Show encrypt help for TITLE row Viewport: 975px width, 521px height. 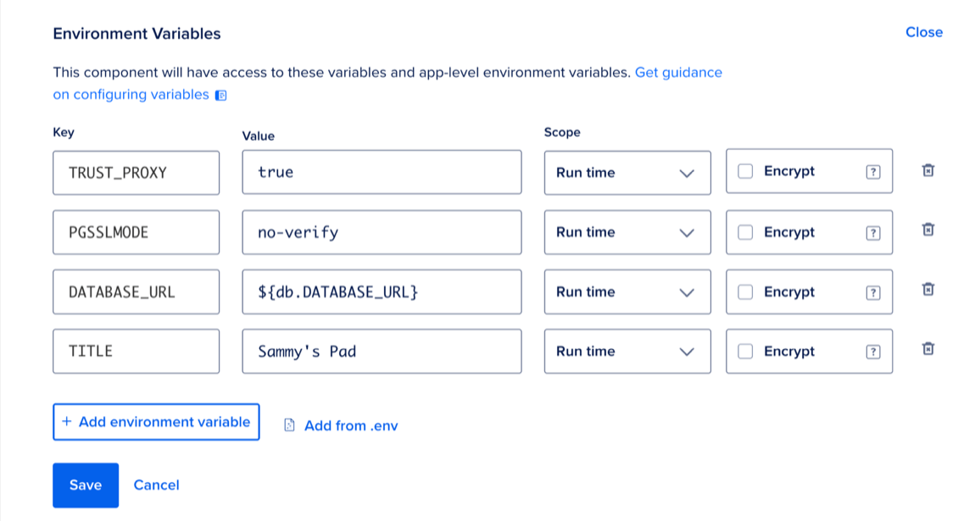(x=872, y=352)
